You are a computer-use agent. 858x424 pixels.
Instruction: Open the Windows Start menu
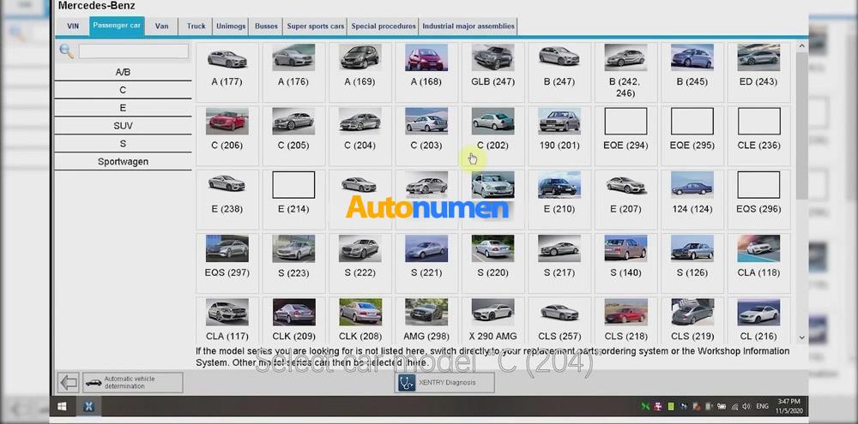tap(62, 407)
